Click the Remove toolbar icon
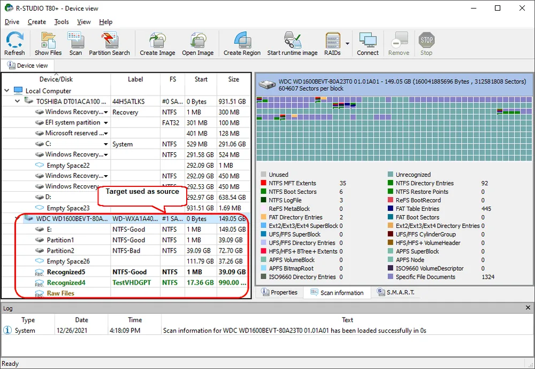 point(399,44)
